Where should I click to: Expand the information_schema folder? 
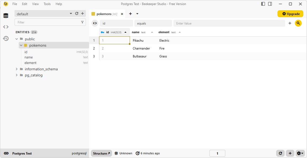coord(17,69)
